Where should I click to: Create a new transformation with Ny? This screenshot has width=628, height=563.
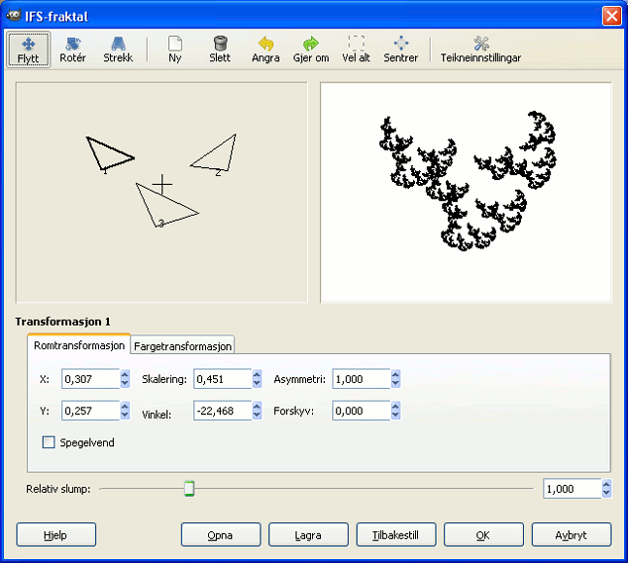tap(175, 48)
